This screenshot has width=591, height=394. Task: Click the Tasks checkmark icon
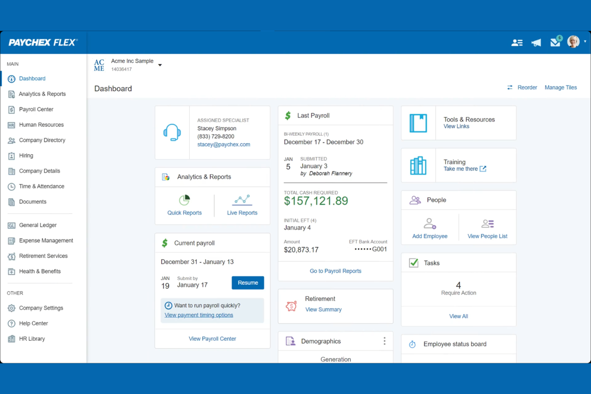pos(414,263)
